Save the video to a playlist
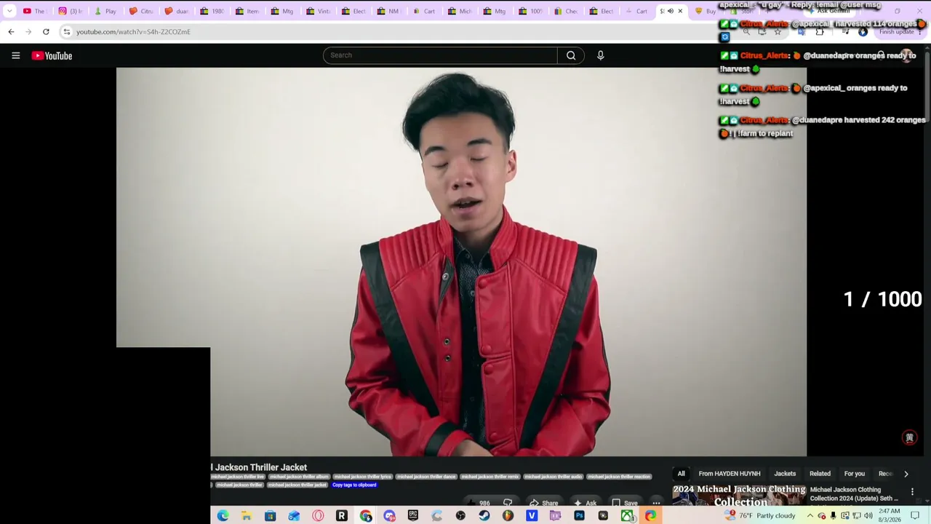Image resolution: width=931 pixels, height=524 pixels. pyautogui.click(x=625, y=503)
